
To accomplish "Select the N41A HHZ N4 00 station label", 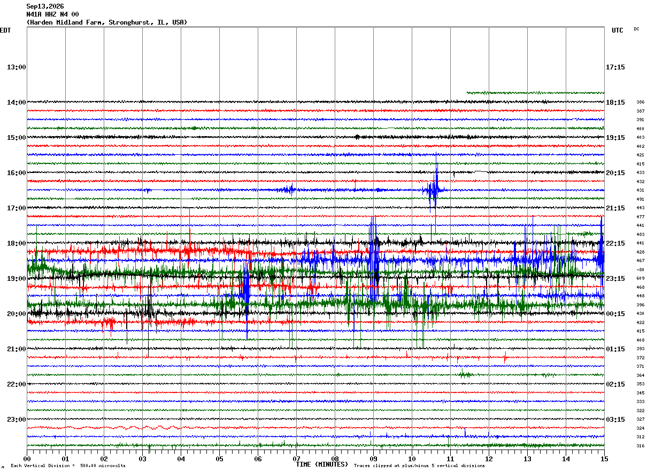I will (x=52, y=14).
